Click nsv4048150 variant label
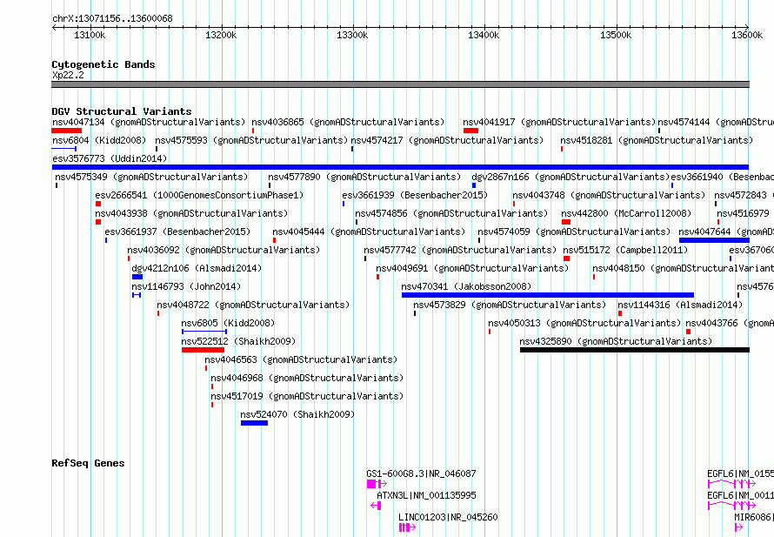 pyautogui.click(x=684, y=268)
